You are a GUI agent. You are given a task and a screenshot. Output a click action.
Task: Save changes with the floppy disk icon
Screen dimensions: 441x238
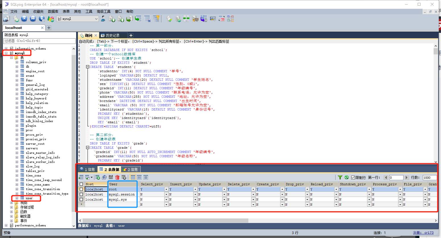(x=111, y=177)
